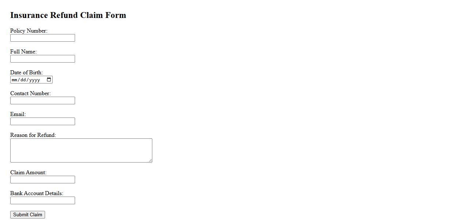Click the Insurance Refund Claim Form heading
Screen dimensions: 468x220
[x=68, y=15]
